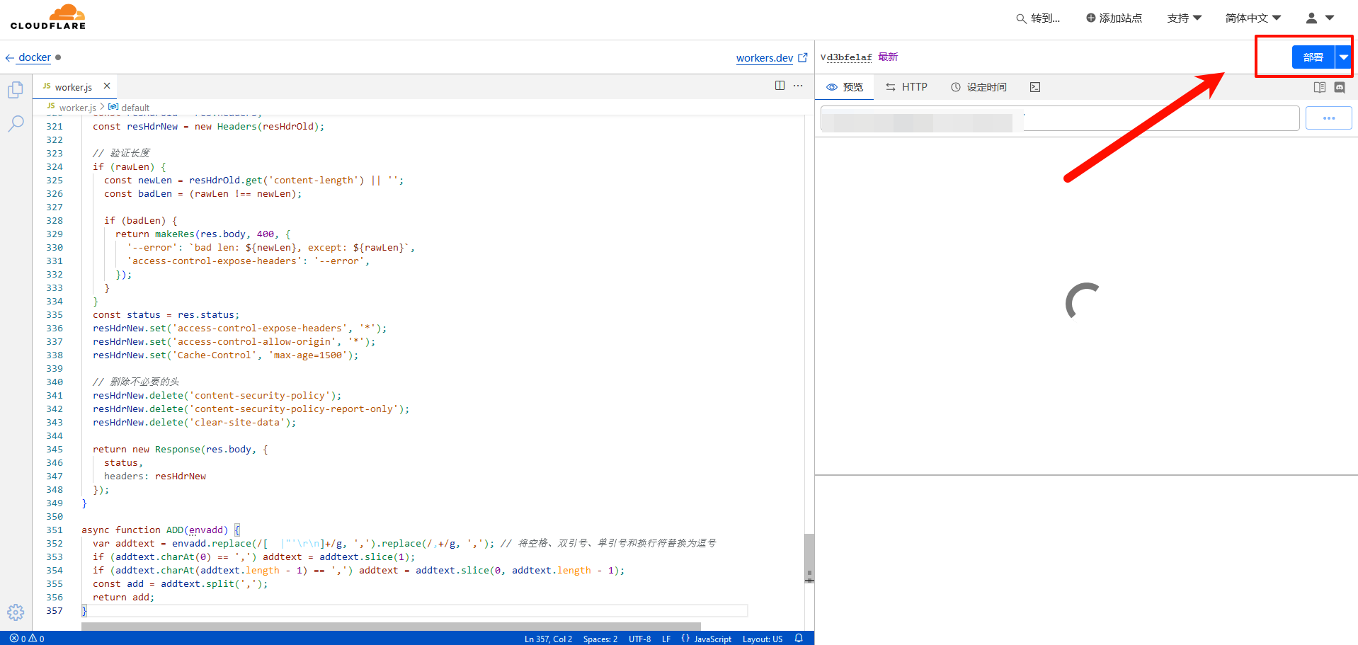Switch to the HTTP tab
Image resolution: width=1358 pixels, height=645 pixels.
(x=906, y=87)
